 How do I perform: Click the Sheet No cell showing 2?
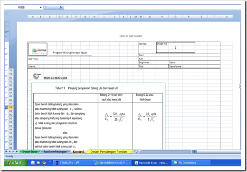pos(175,48)
